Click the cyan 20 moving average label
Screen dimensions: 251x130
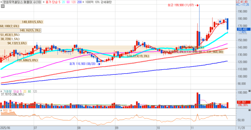[63, 2]
